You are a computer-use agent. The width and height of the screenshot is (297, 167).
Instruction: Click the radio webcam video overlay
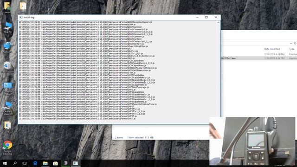[252, 141]
